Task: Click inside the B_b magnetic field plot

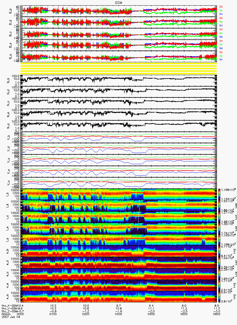Action: click(118, 11)
